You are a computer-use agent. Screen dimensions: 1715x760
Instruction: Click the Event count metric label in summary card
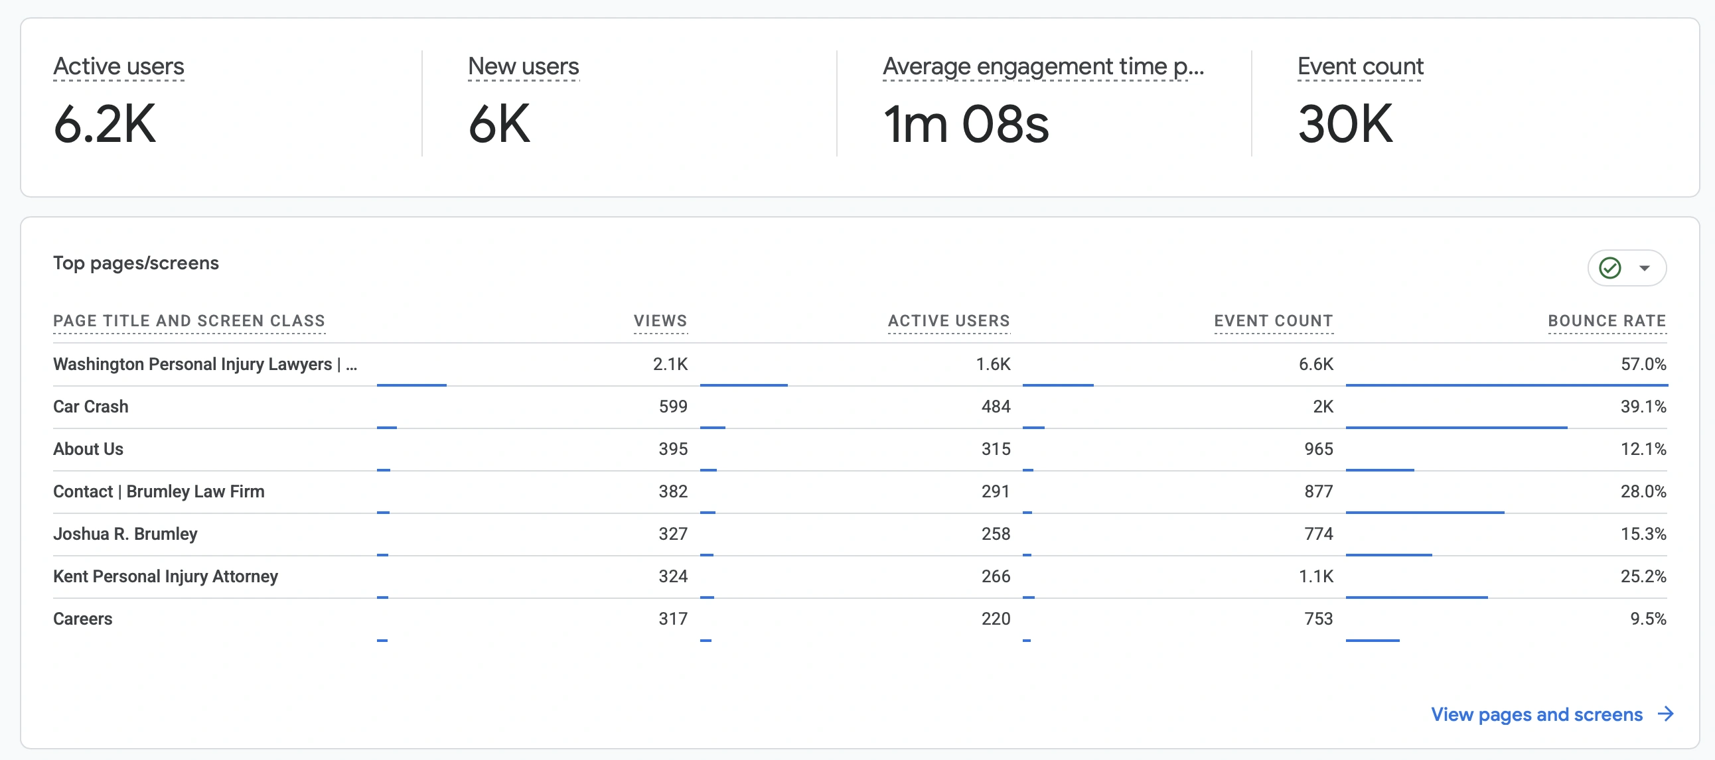pyautogui.click(x=1360, y=66)
